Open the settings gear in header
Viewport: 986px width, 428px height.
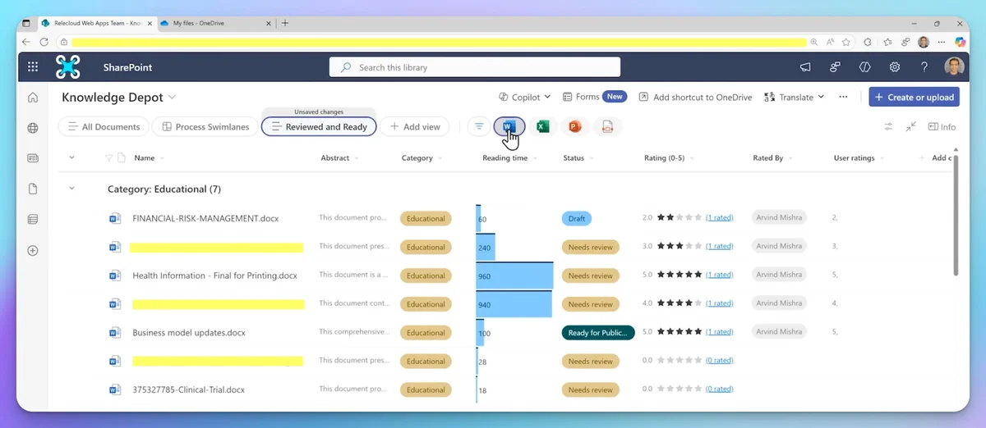[895, 67]
